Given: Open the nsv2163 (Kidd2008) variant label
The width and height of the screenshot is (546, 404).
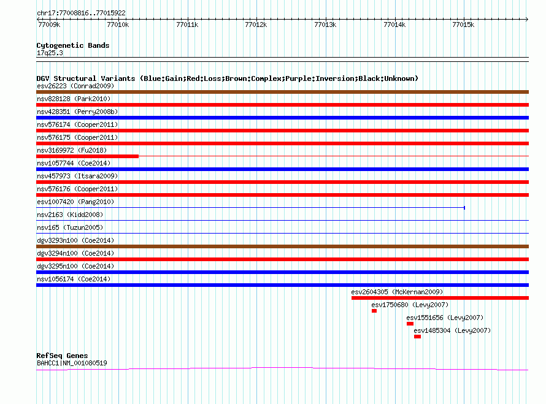Looking at the screenshot, I should 69,215.
